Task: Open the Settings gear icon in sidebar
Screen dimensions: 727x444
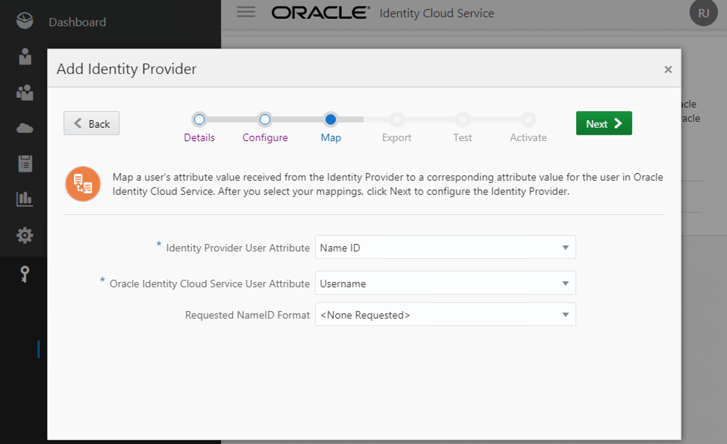Action: (x=25, y=235)
